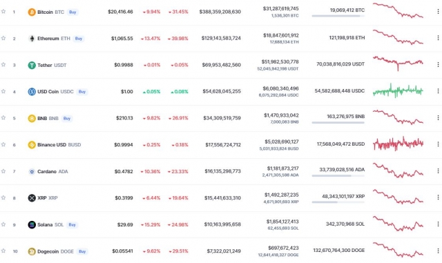Click the Buy button next to Bitcoin
Screen dimensions: 442x263
[73, 12]
